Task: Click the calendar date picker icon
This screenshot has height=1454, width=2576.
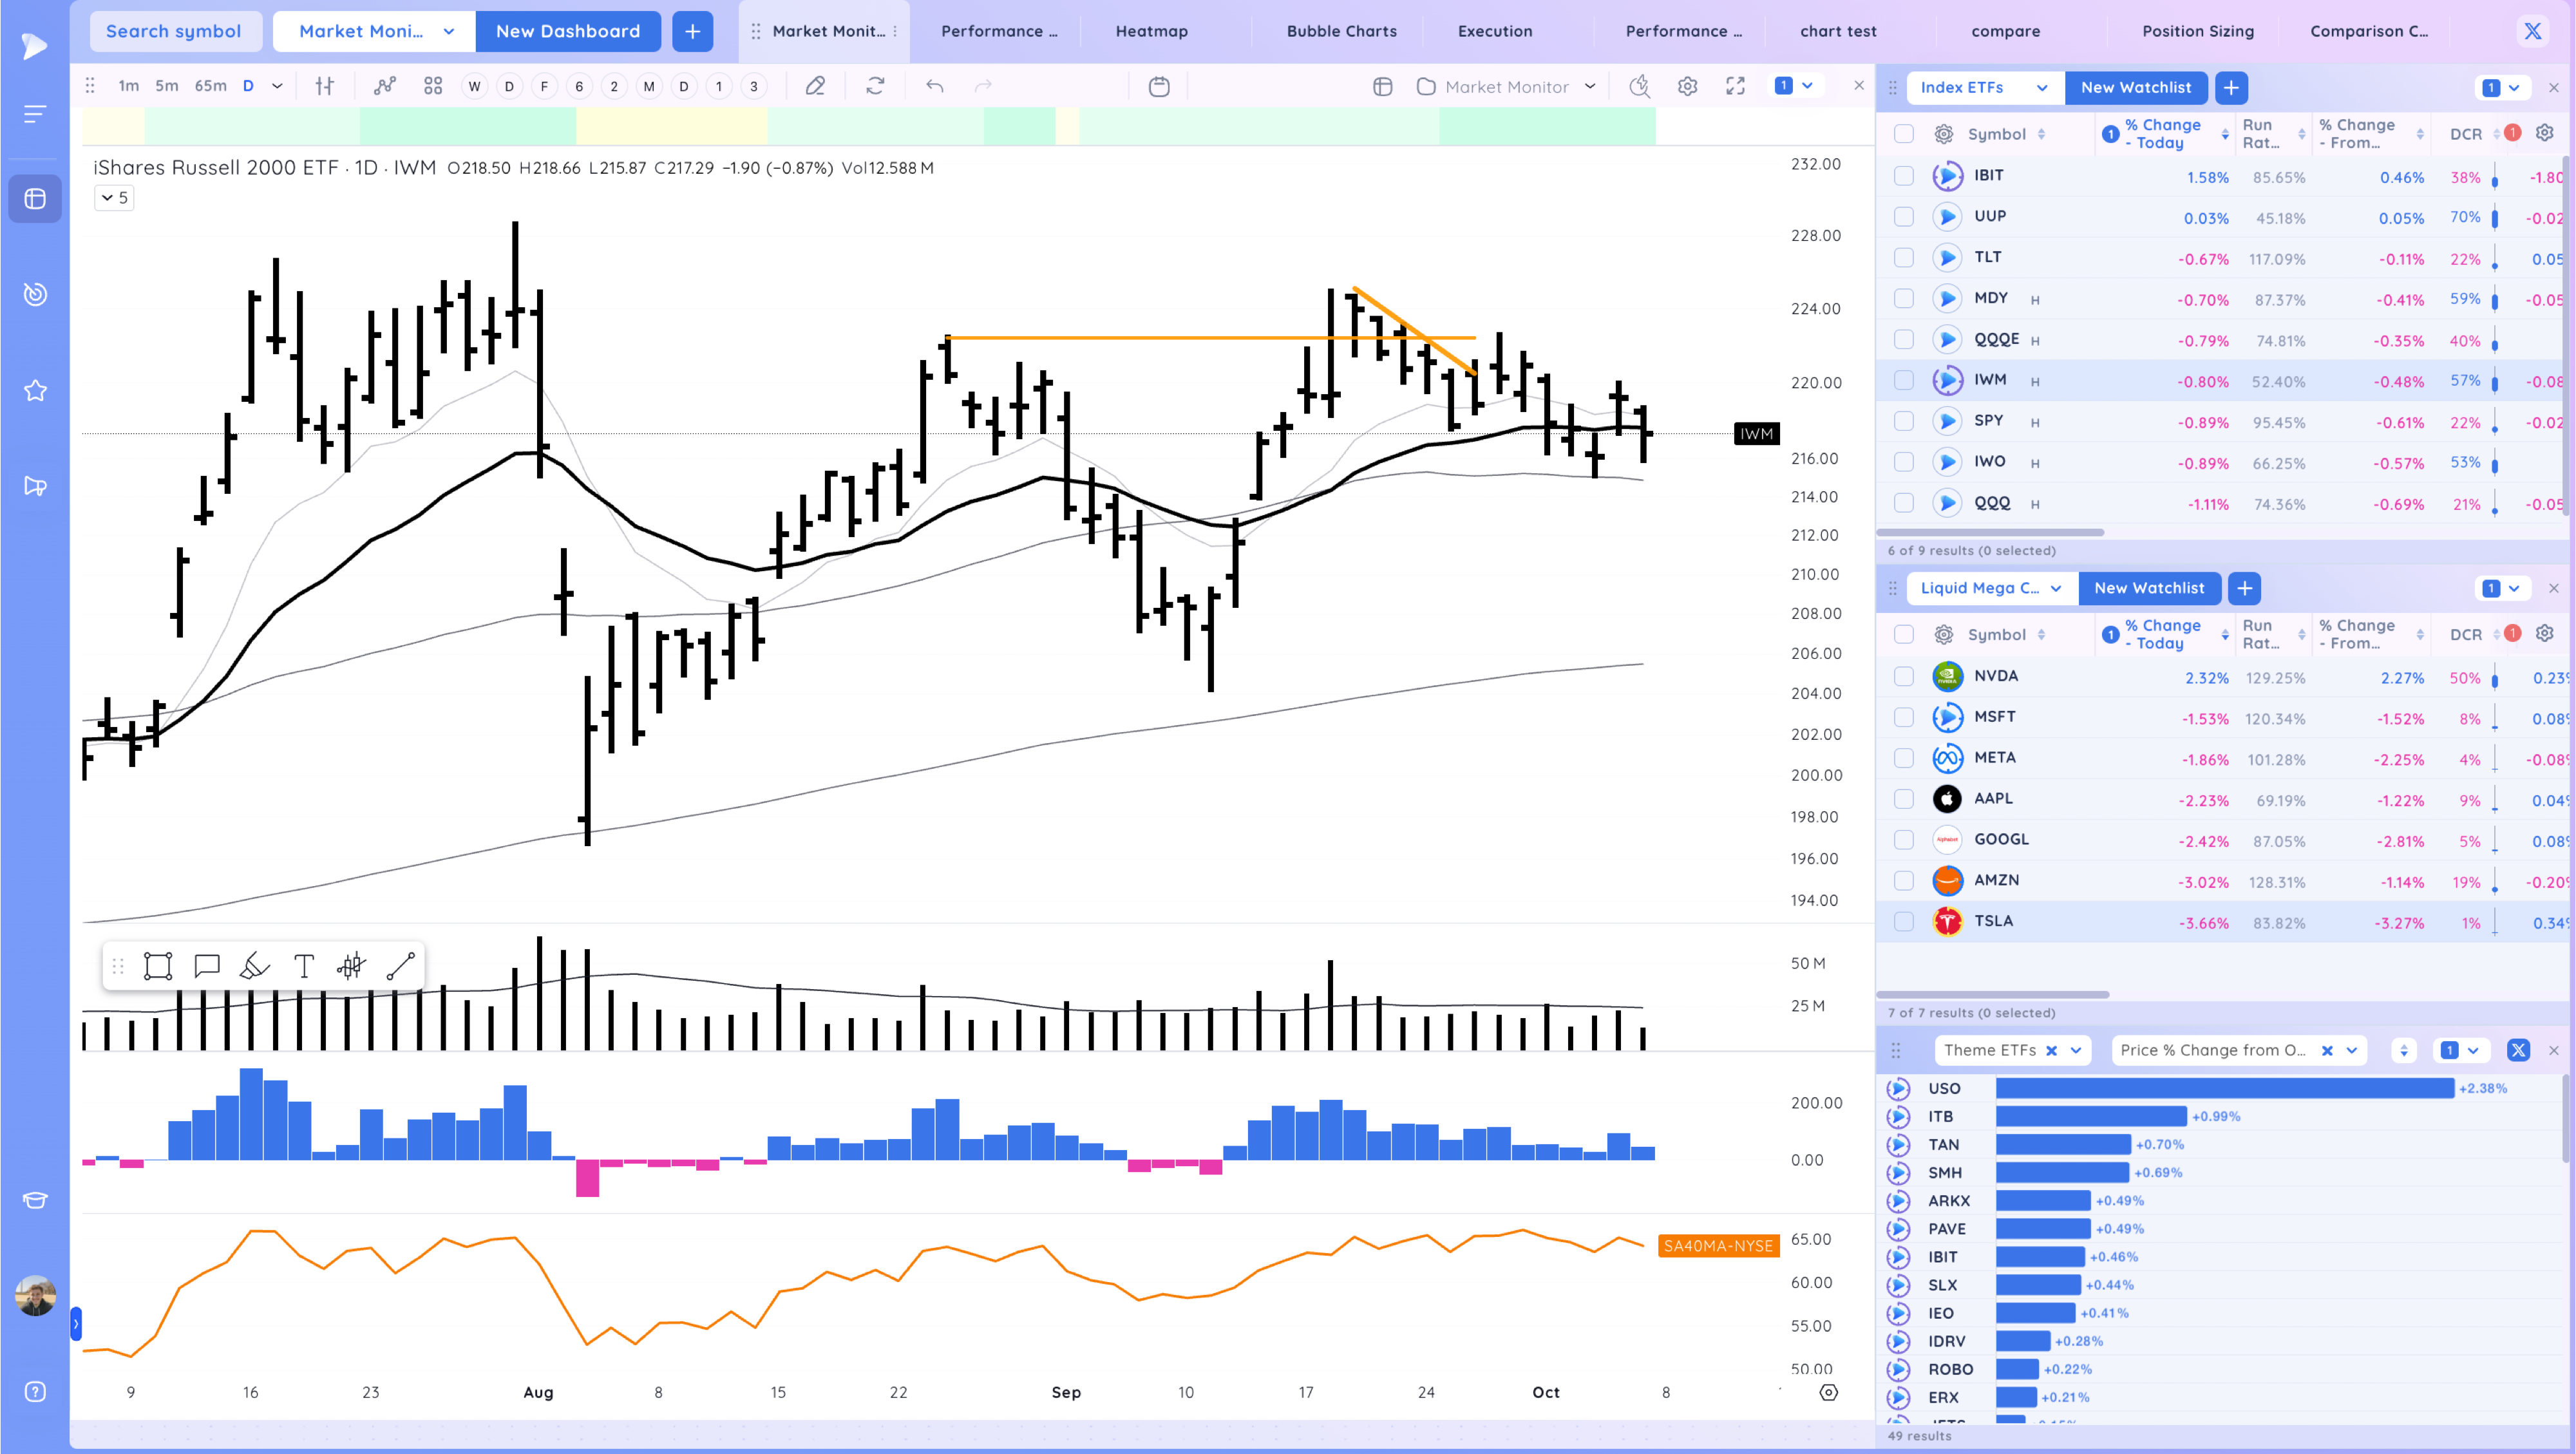Action: point(1158,87)
